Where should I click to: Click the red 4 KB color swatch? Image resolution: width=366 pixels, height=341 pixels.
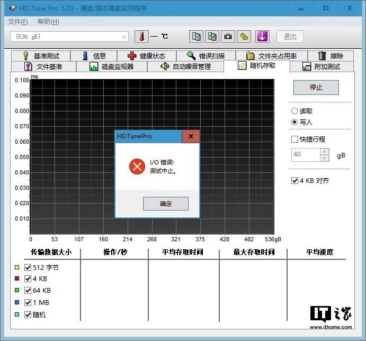[17, 279]
